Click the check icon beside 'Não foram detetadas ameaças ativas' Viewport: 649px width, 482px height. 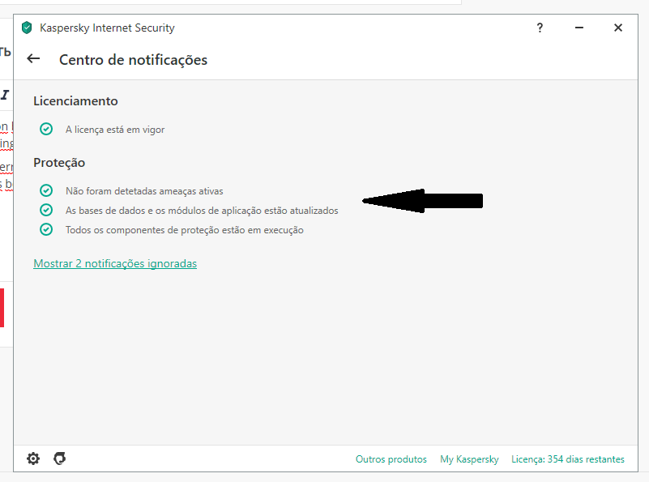point(46,190)
